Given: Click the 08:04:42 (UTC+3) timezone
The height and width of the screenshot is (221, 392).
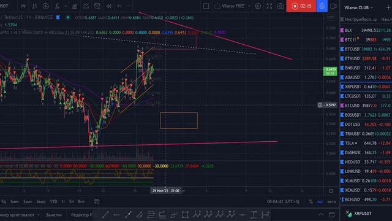Looking at the screenshot, I should click(283, 201).
